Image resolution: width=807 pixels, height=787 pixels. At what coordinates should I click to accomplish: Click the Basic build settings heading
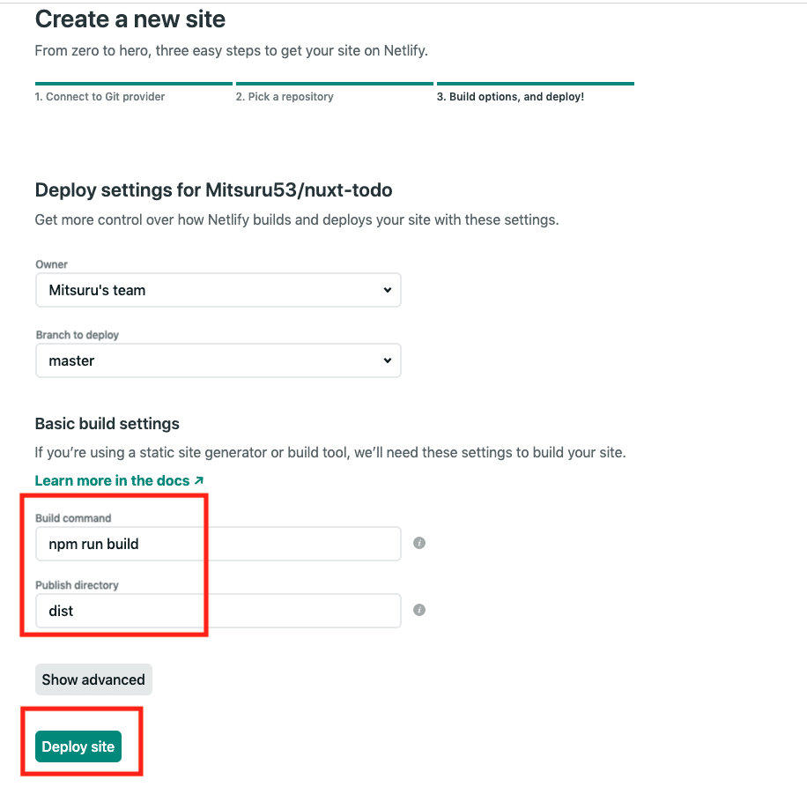tap(107, 424)
